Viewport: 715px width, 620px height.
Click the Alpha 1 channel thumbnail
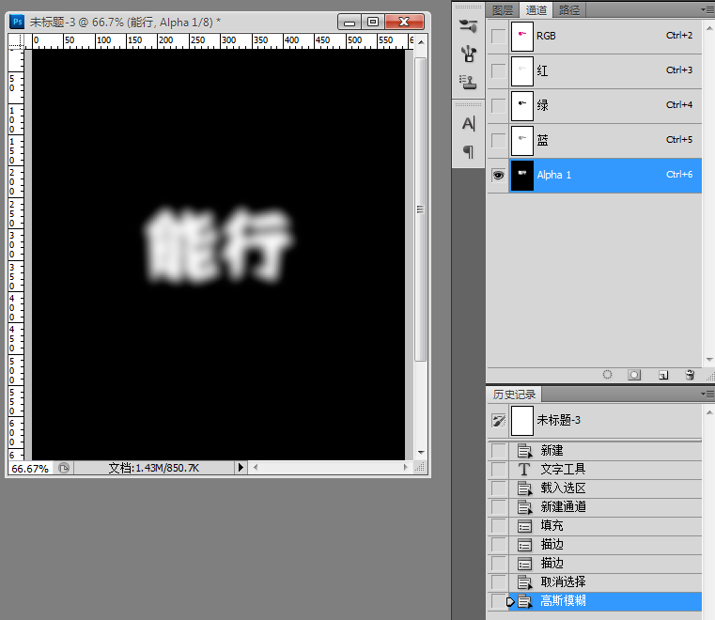pos(522,175)
